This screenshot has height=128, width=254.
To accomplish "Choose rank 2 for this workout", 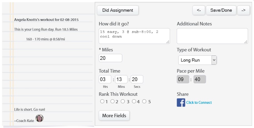I will [x=113, y=102].
